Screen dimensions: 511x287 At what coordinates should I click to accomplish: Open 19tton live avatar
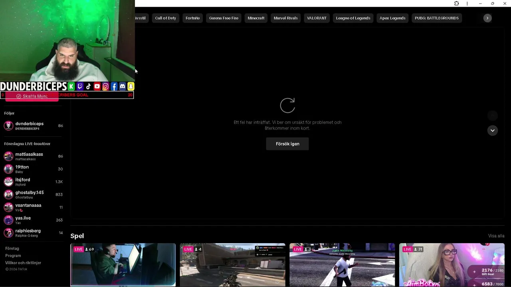point(8,169)
